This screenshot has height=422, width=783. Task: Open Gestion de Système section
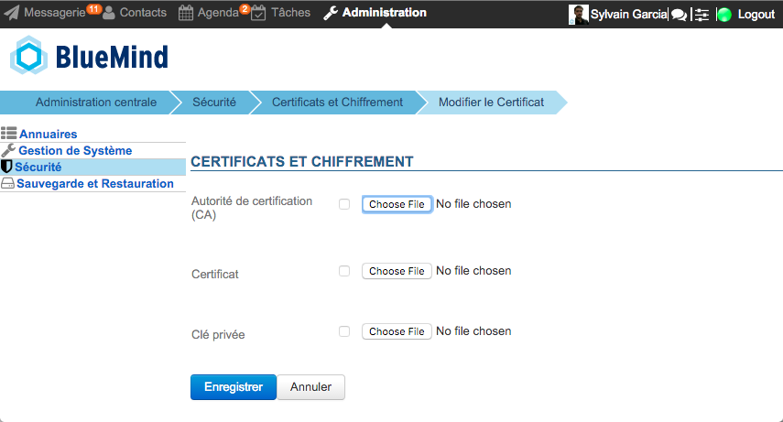pos(75,150)
